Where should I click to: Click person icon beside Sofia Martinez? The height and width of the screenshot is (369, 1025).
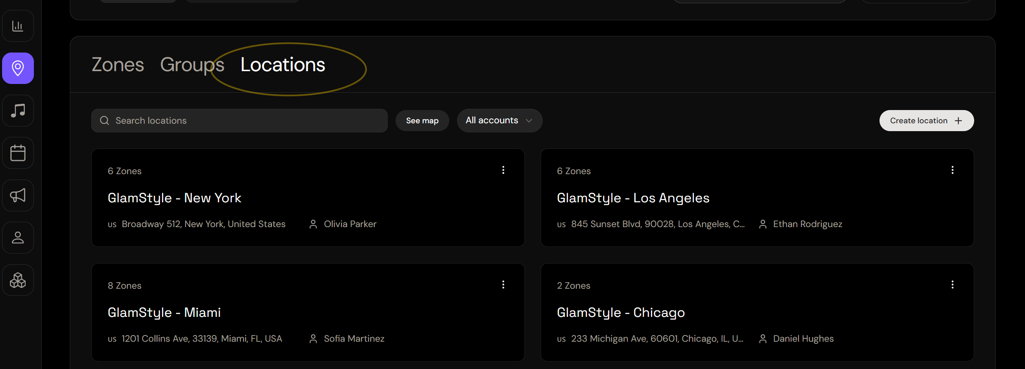pyautogui.click(x=313, y=339)
